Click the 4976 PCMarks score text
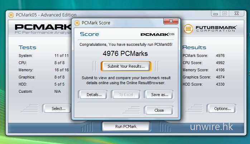 [x=125, y=54]
